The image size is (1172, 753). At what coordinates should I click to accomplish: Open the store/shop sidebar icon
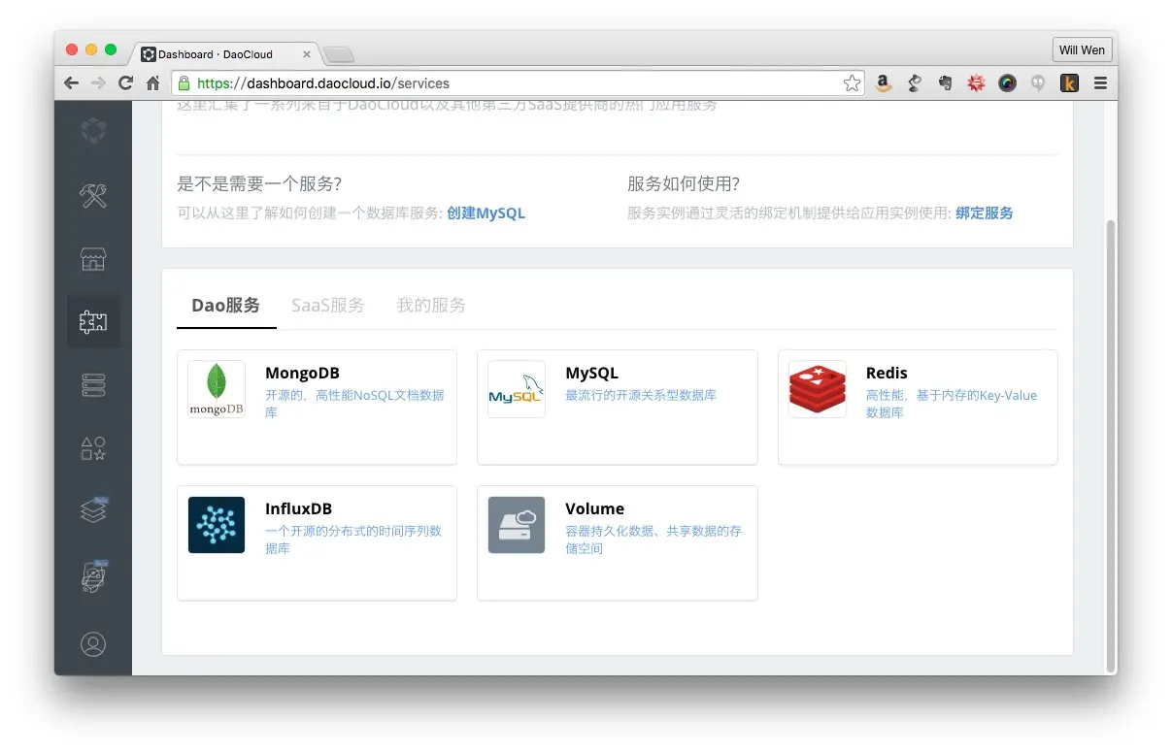[93, 259]
